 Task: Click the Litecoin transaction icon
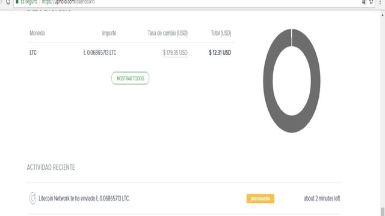coord(32,198)
